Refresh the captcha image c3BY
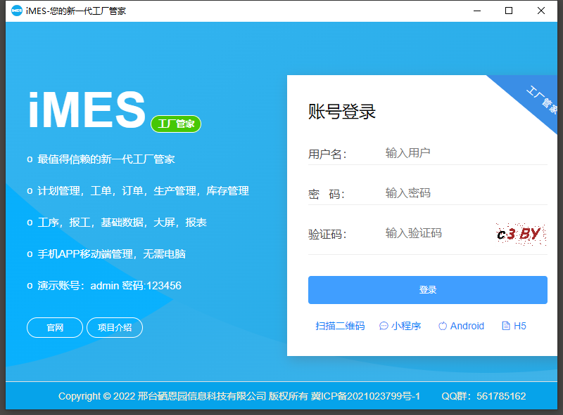This screenshot has width=563, height=415. [x=521, y=235]
